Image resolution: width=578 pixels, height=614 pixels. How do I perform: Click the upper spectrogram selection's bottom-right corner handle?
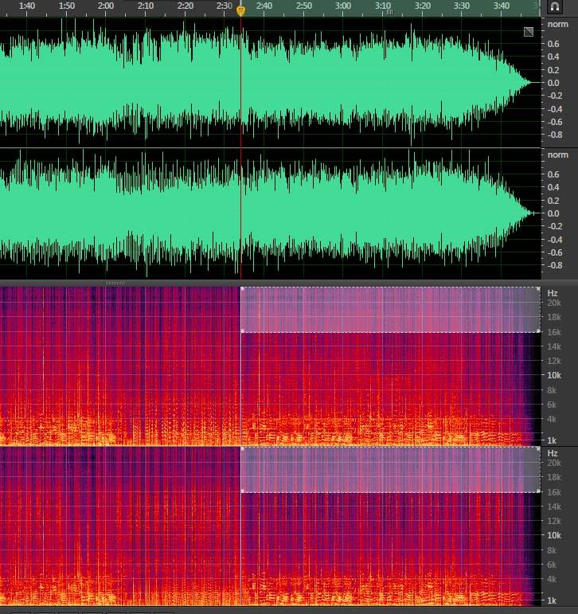[x=538, y=331]
